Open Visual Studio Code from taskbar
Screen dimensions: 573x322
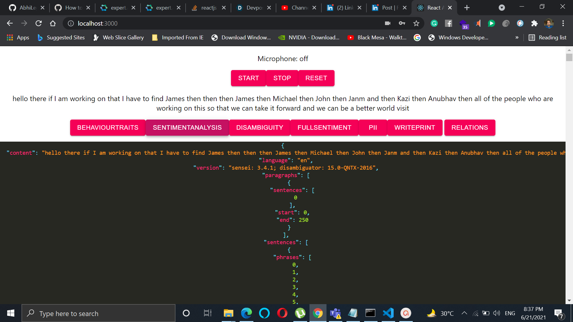[388, 313]
